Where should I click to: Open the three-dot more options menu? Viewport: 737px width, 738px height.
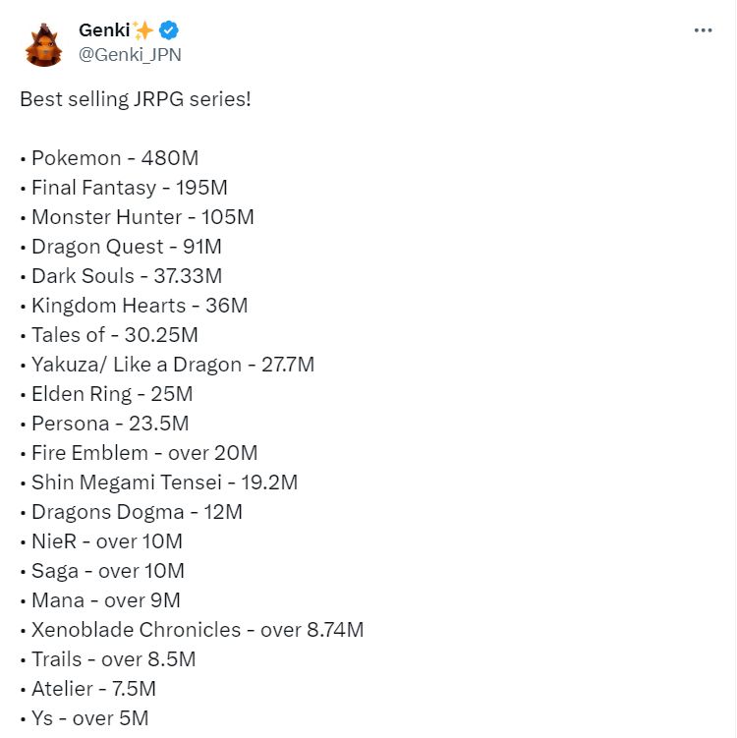pos(703,30)
